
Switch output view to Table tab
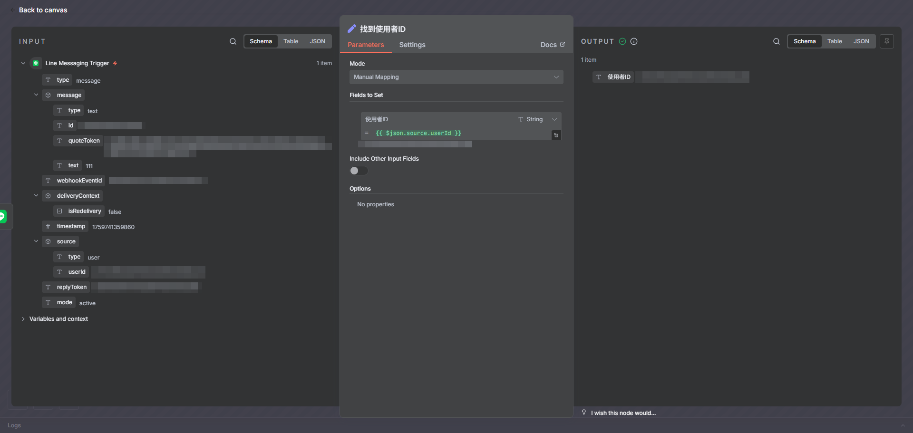(835, 41)
